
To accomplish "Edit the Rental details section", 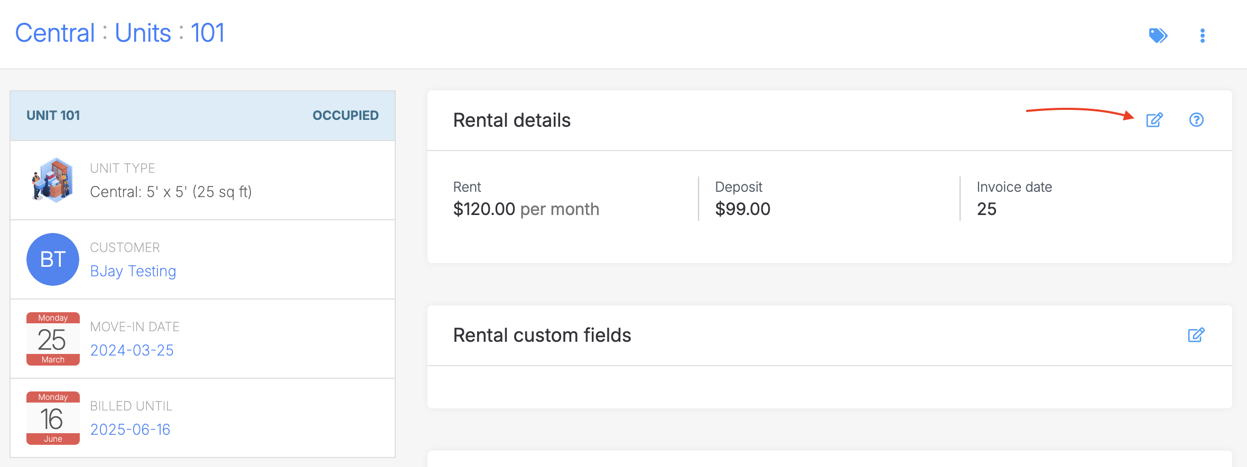I will pos(1155,120).
